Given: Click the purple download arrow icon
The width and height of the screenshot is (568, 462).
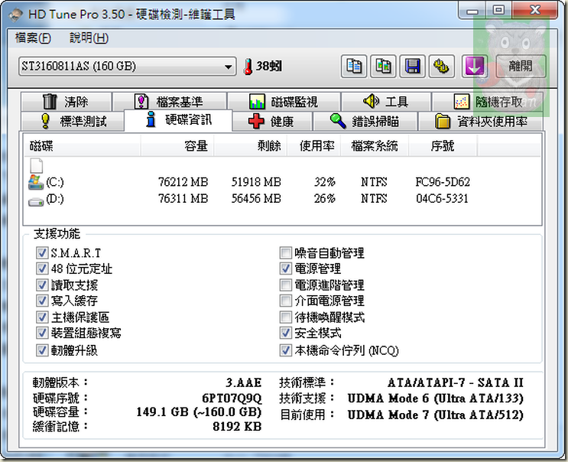Looking at the screenshot, I should point(474,67).
